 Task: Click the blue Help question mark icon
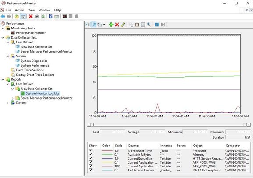pyautogui.click(x=50, y=16)
